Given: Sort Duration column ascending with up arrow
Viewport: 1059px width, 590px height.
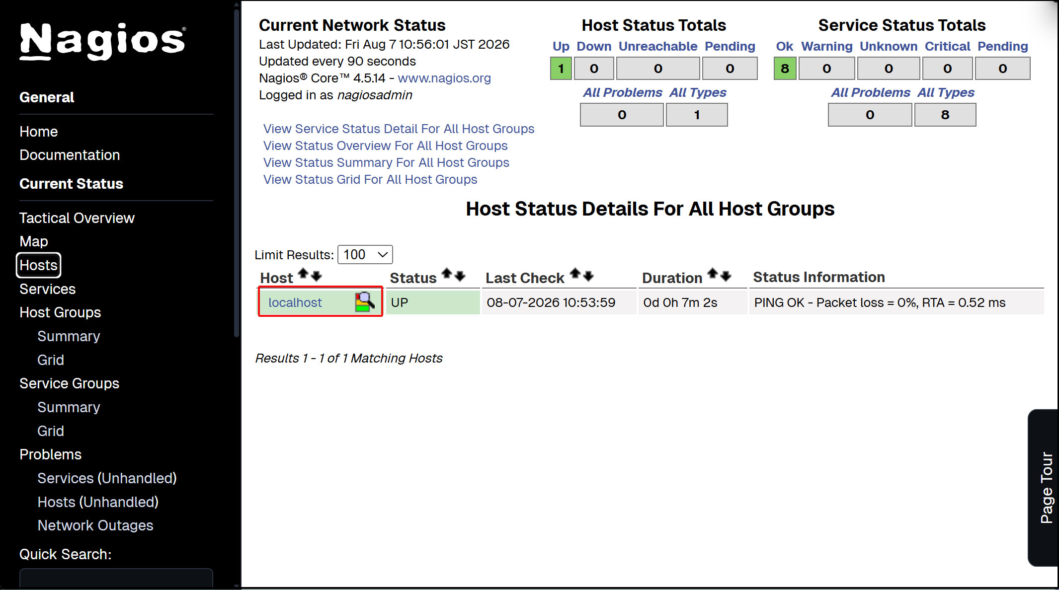Looking at the screenshot, I should tap(713, 274).
